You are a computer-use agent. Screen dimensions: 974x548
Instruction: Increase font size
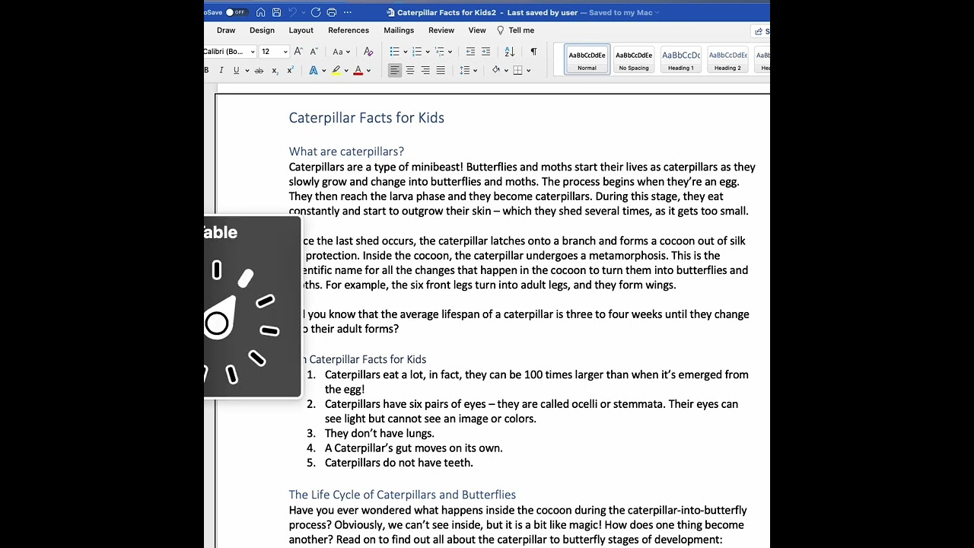coord(298,52)
